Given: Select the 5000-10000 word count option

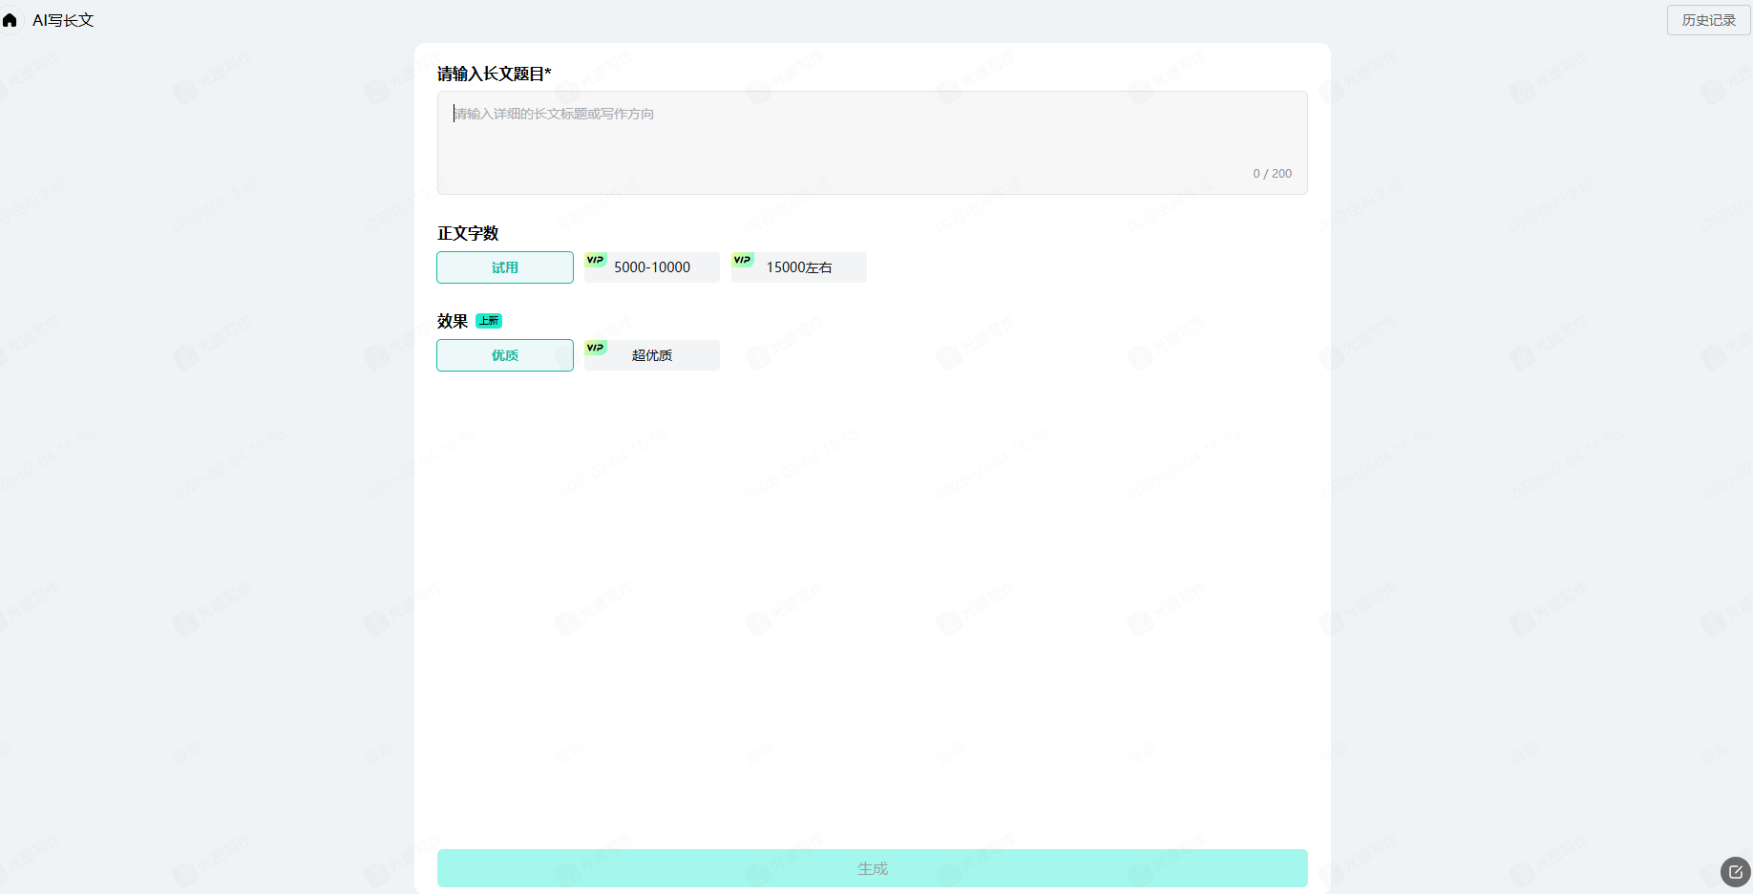Looking at the screenshot, I should point(652,267).
